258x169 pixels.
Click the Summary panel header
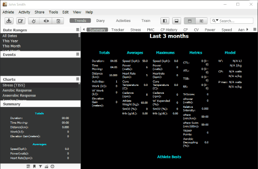coord(40,104)
